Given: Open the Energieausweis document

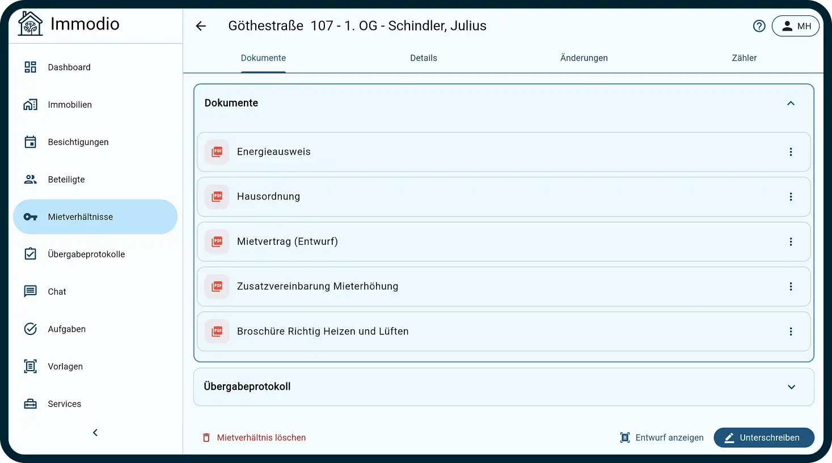Looking at the screenshot, I should (x=504, y=152).
